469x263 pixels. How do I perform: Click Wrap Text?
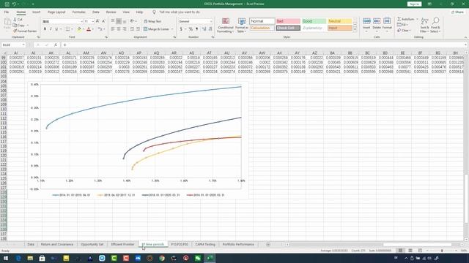point(152,21)
